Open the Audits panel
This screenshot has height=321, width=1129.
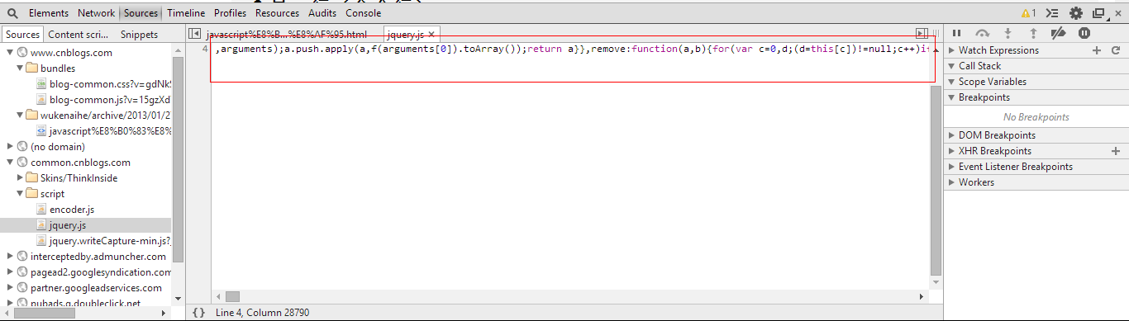click(x=322, y=13)
